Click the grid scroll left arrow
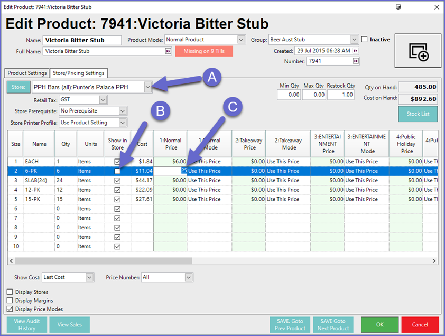 tap(11, 261)
